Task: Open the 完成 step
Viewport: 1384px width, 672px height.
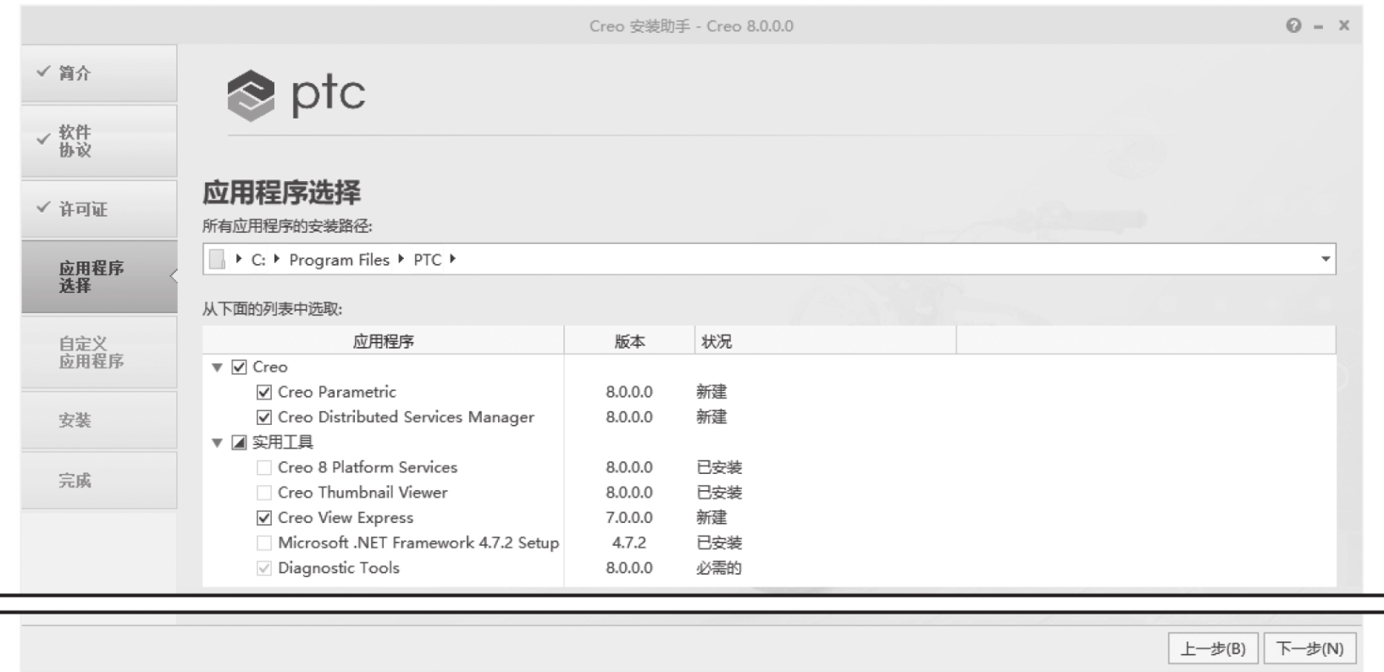Action: tap(99, 480)
